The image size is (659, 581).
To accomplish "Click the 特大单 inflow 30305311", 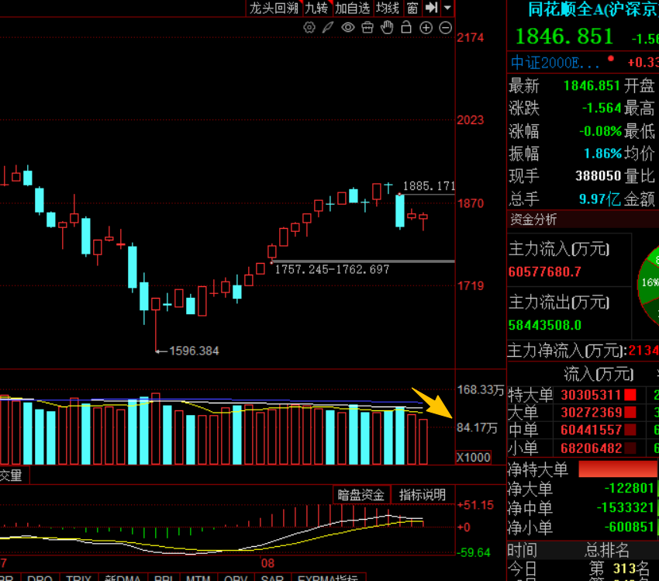I will tap(591, 395).
